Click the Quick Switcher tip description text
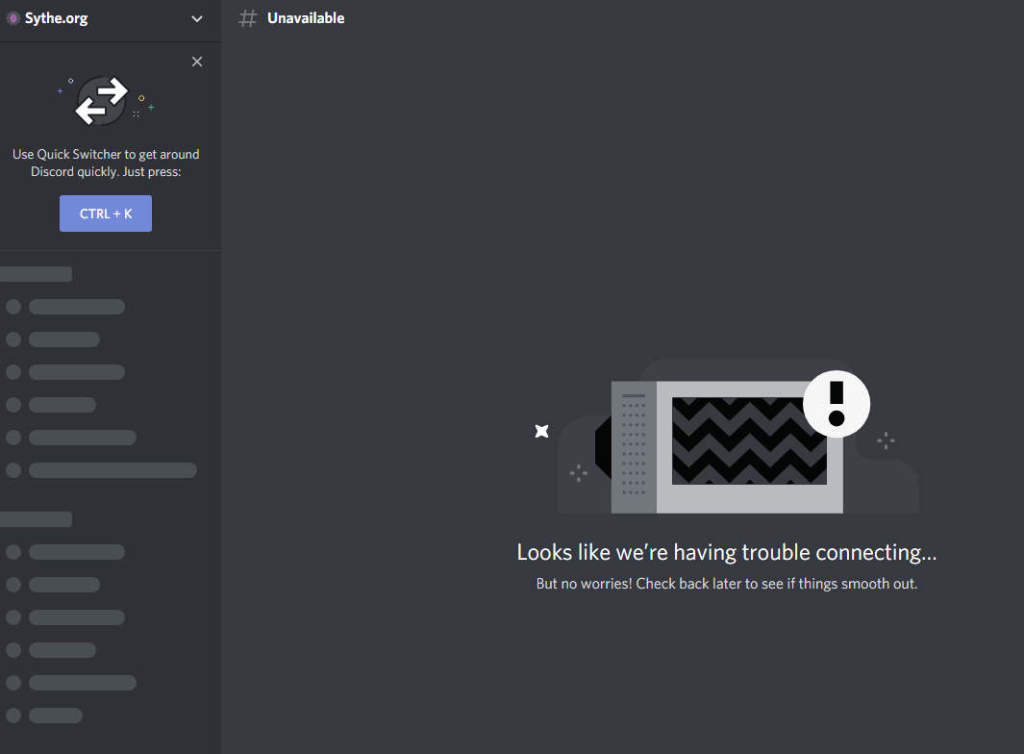The image size is (1024, 754). pyautogui.click(x=106, y=163)
